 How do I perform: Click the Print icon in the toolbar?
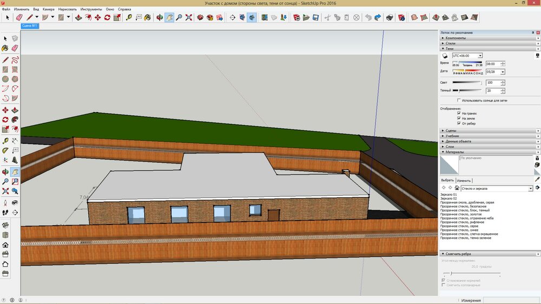pyautogui.click(x=388, y=17)
